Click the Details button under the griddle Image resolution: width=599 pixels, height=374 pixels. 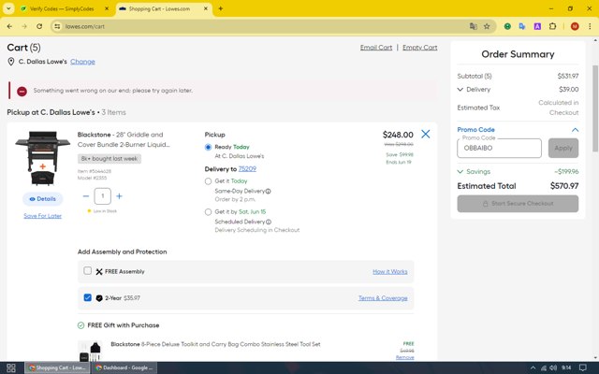pyautogui.click(x=43, y=199)
